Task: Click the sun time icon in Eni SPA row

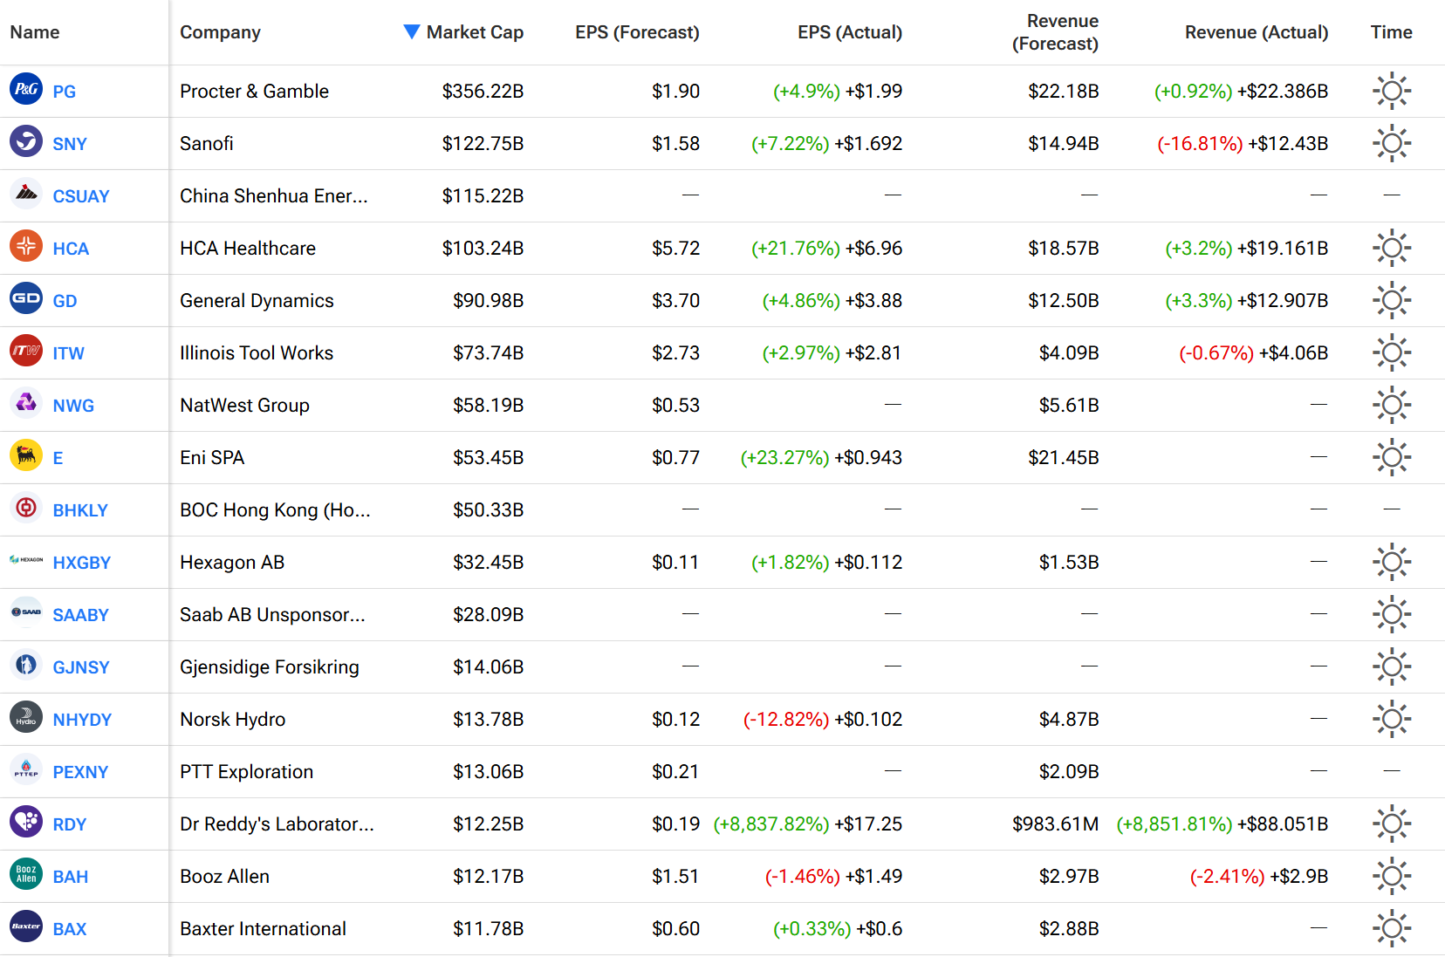Action: [x=1392, y=457]
